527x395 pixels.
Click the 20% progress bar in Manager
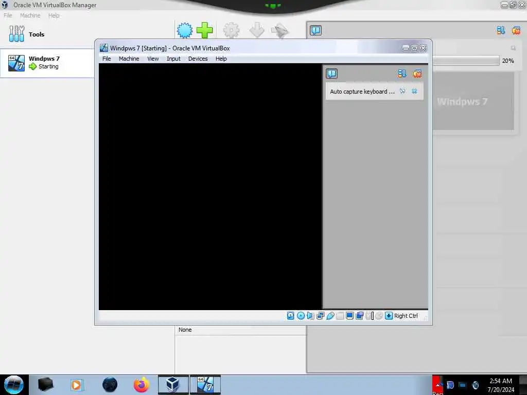click(466, 61)
